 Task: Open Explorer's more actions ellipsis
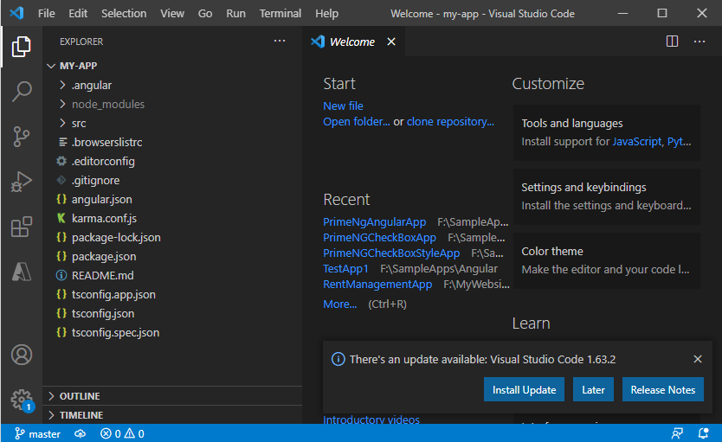coord(280,41)
